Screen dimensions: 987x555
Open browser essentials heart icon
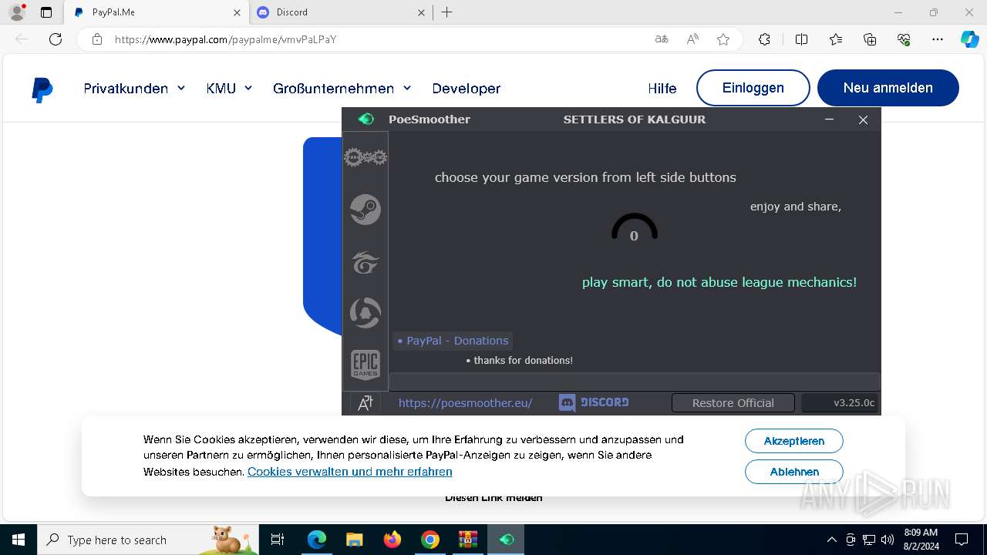pyautogui.click(x=904, y=39)
